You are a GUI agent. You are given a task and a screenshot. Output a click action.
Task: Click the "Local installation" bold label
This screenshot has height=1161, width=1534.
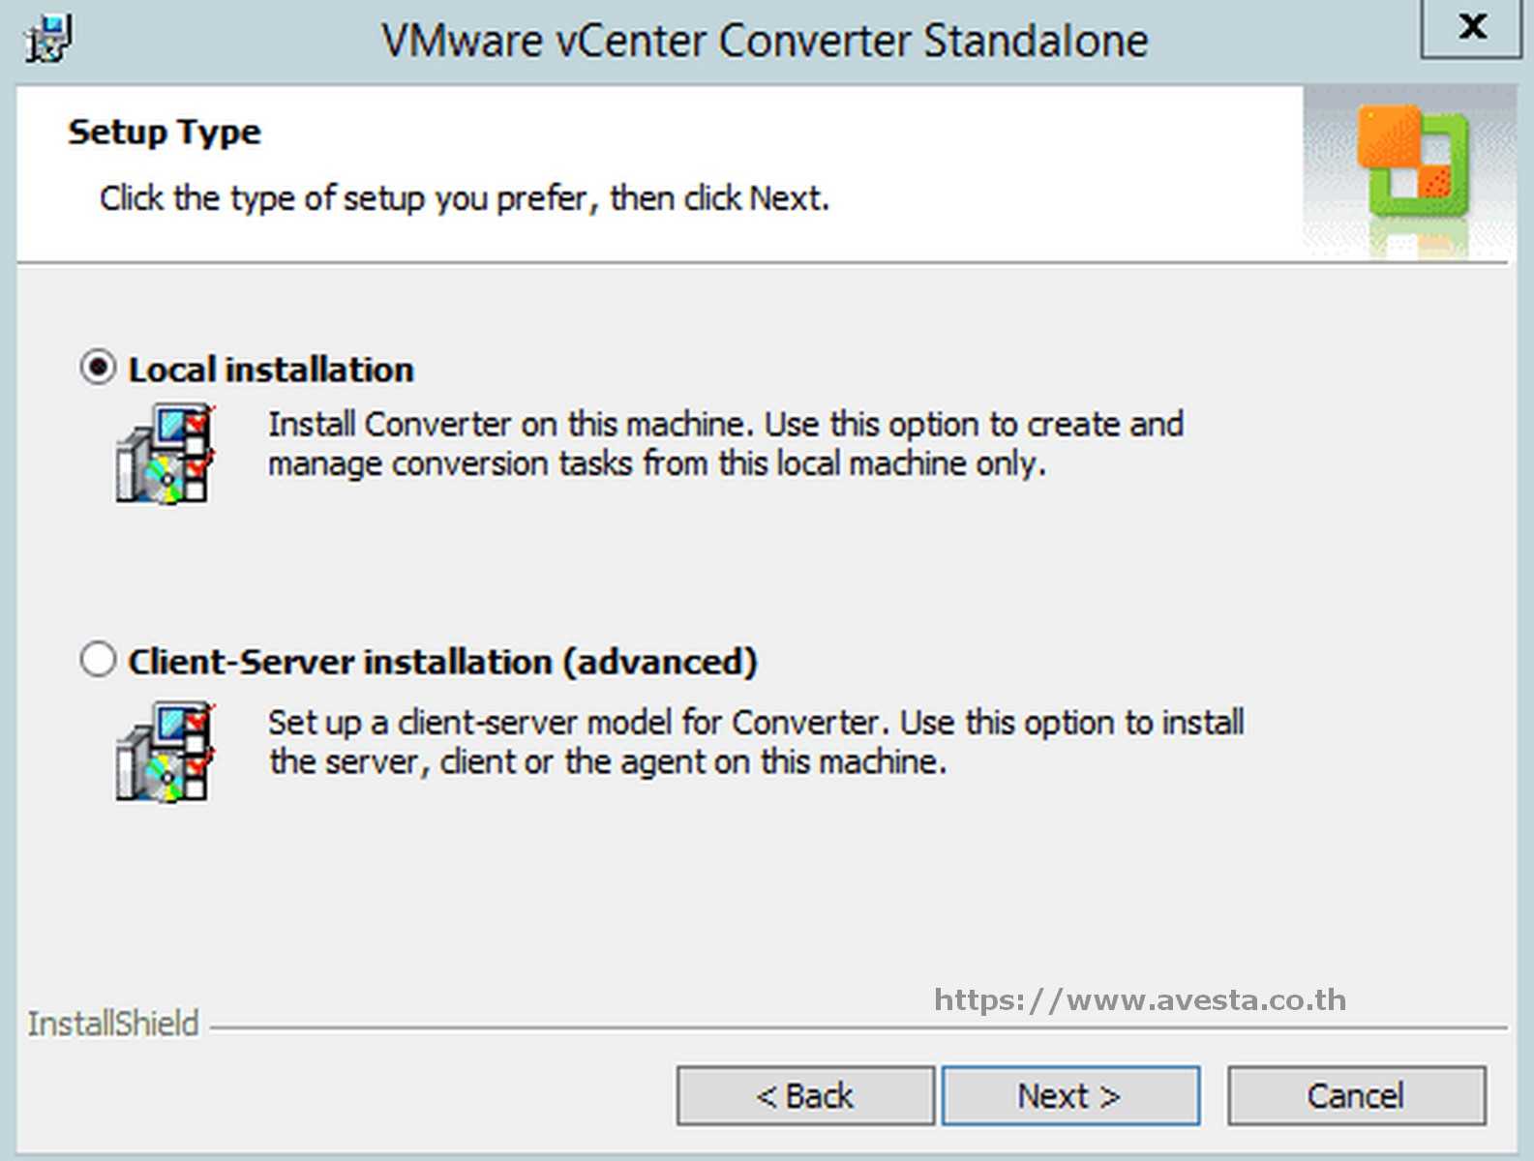[271, 370]
